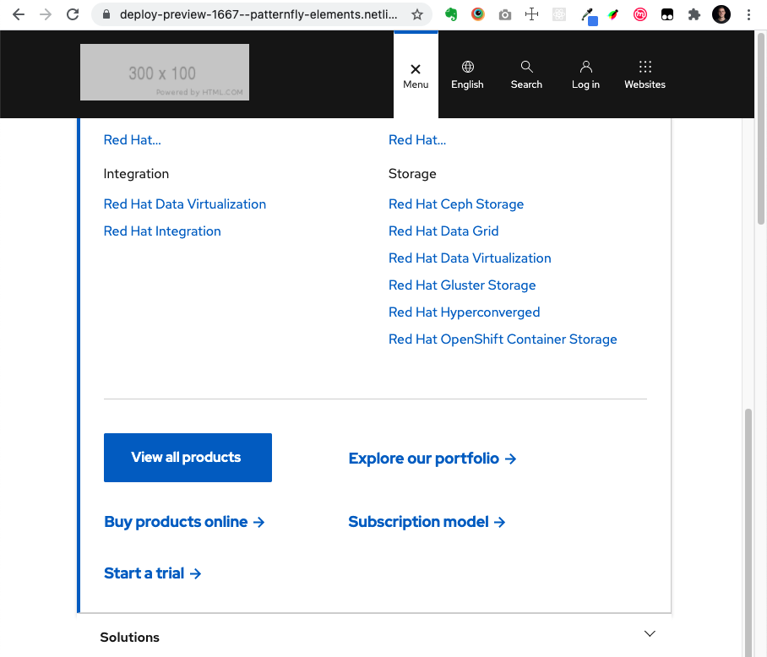
Task: Follow the Explore our portfolio link
Action: [432, 459]
